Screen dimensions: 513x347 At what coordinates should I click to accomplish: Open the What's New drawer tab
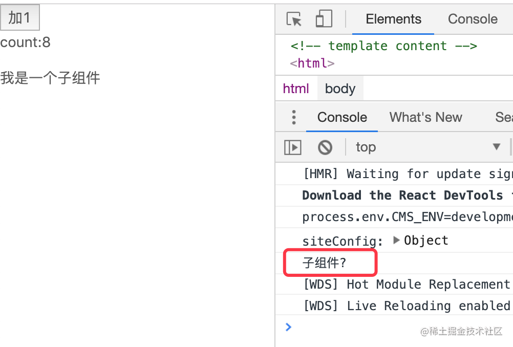425,117
